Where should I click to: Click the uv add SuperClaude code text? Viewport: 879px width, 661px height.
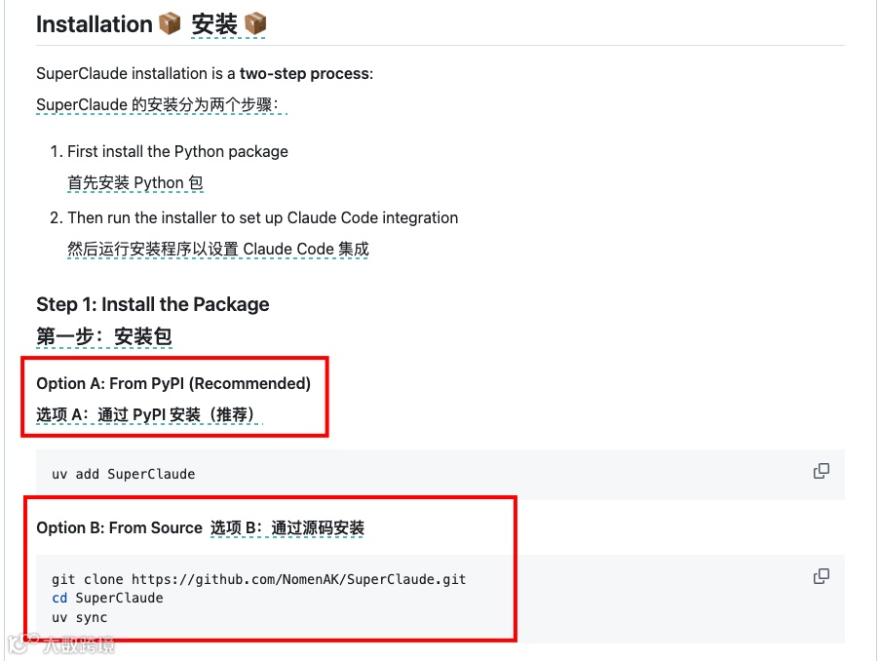pos(124,475)
